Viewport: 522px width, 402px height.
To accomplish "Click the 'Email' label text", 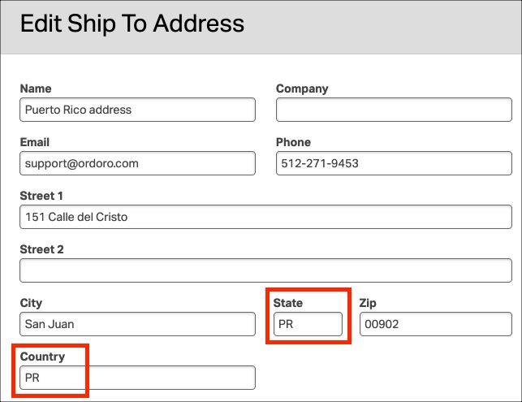I will pos(35,142).
